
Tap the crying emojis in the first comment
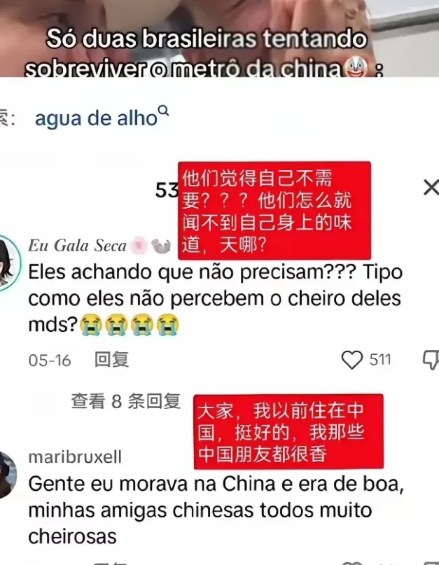(129, 325)
